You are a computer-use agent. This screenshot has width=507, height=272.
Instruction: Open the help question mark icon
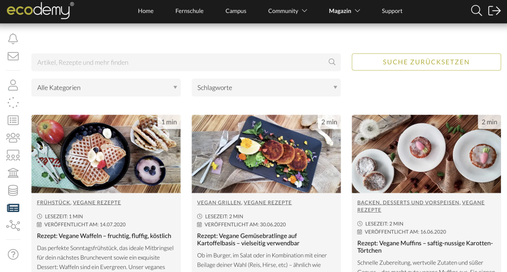point(13,255)
